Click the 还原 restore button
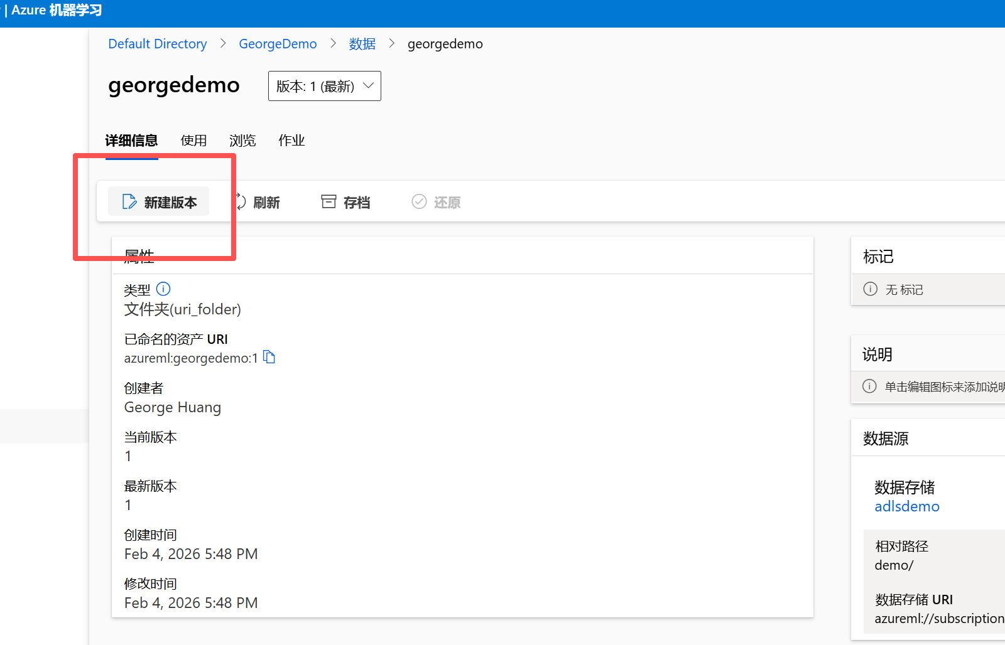Screen dimensions: 1005x645 [x=436, y=202]
